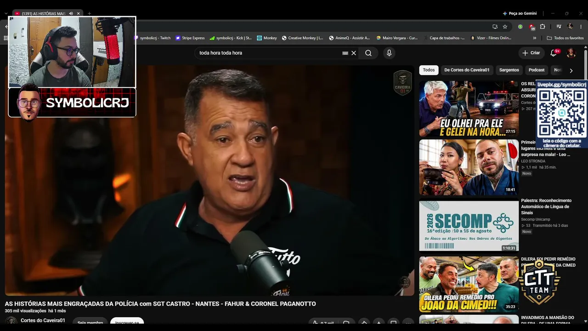Select the Sargentos filter chip
This screenshot has width=588, height=331.
[509, 70]
